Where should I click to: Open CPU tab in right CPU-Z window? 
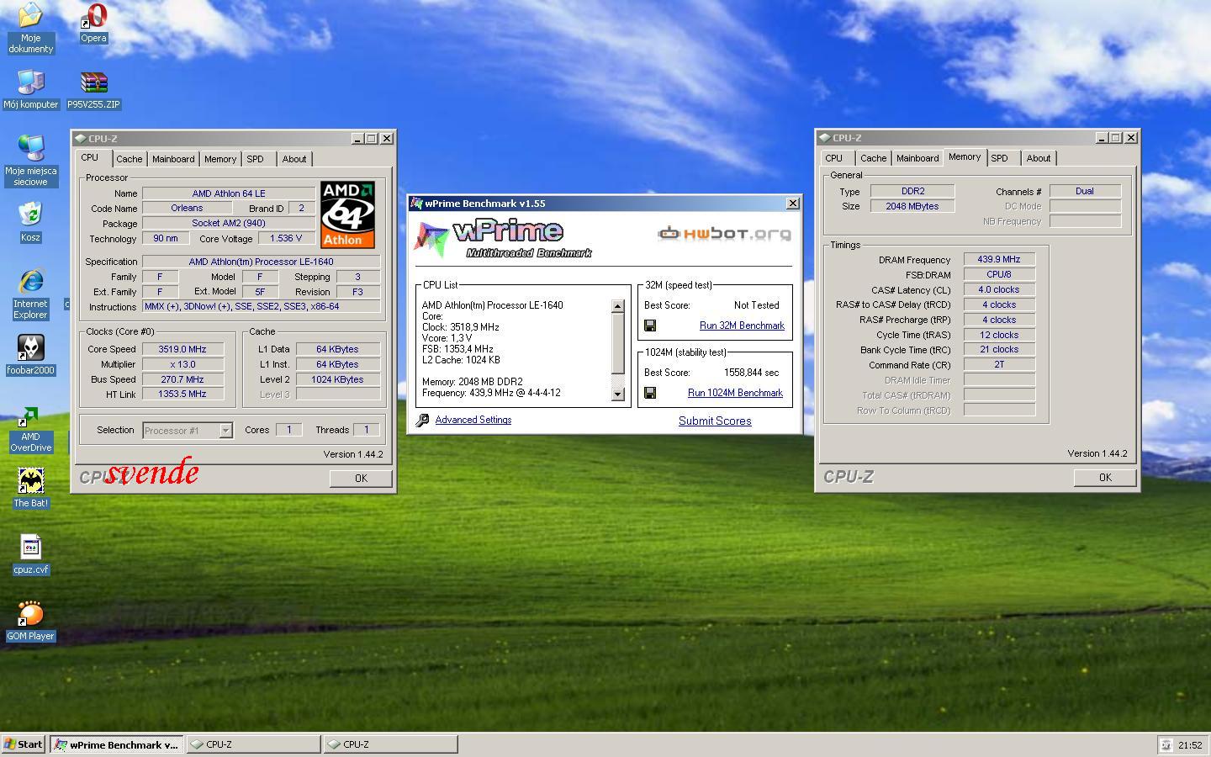[x=834, y=158]
